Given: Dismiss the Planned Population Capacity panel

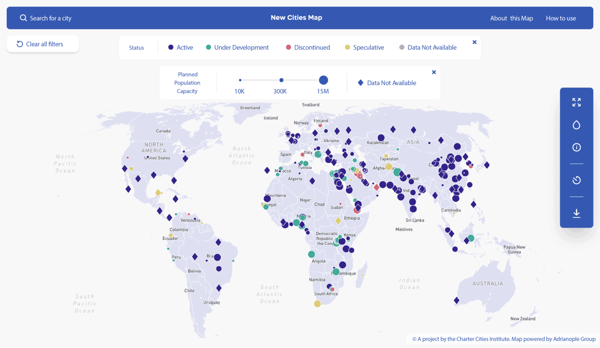Looking at the screenshot, I should [x=434, y=72].
